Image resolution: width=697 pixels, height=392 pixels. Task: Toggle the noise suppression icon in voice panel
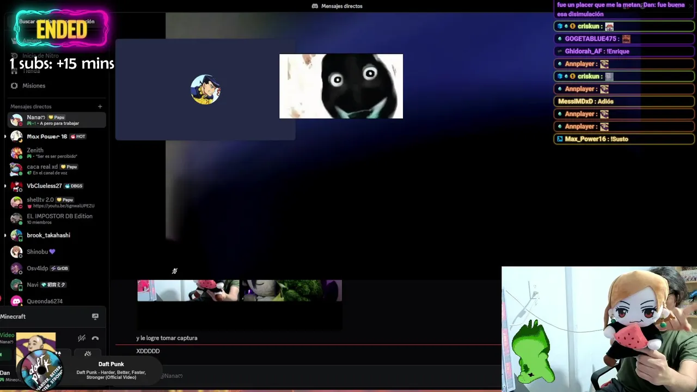coord(82,338)
